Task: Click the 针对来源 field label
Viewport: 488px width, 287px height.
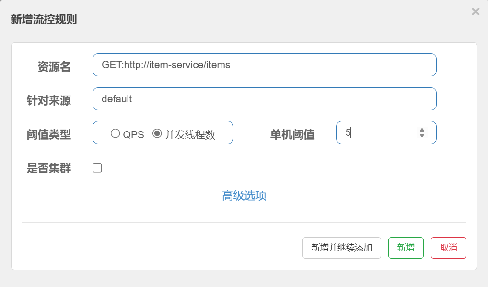Action: (x=49, y=101)
